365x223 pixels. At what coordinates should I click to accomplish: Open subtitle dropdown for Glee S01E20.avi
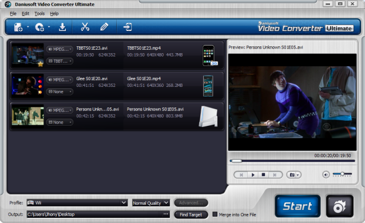59,91
